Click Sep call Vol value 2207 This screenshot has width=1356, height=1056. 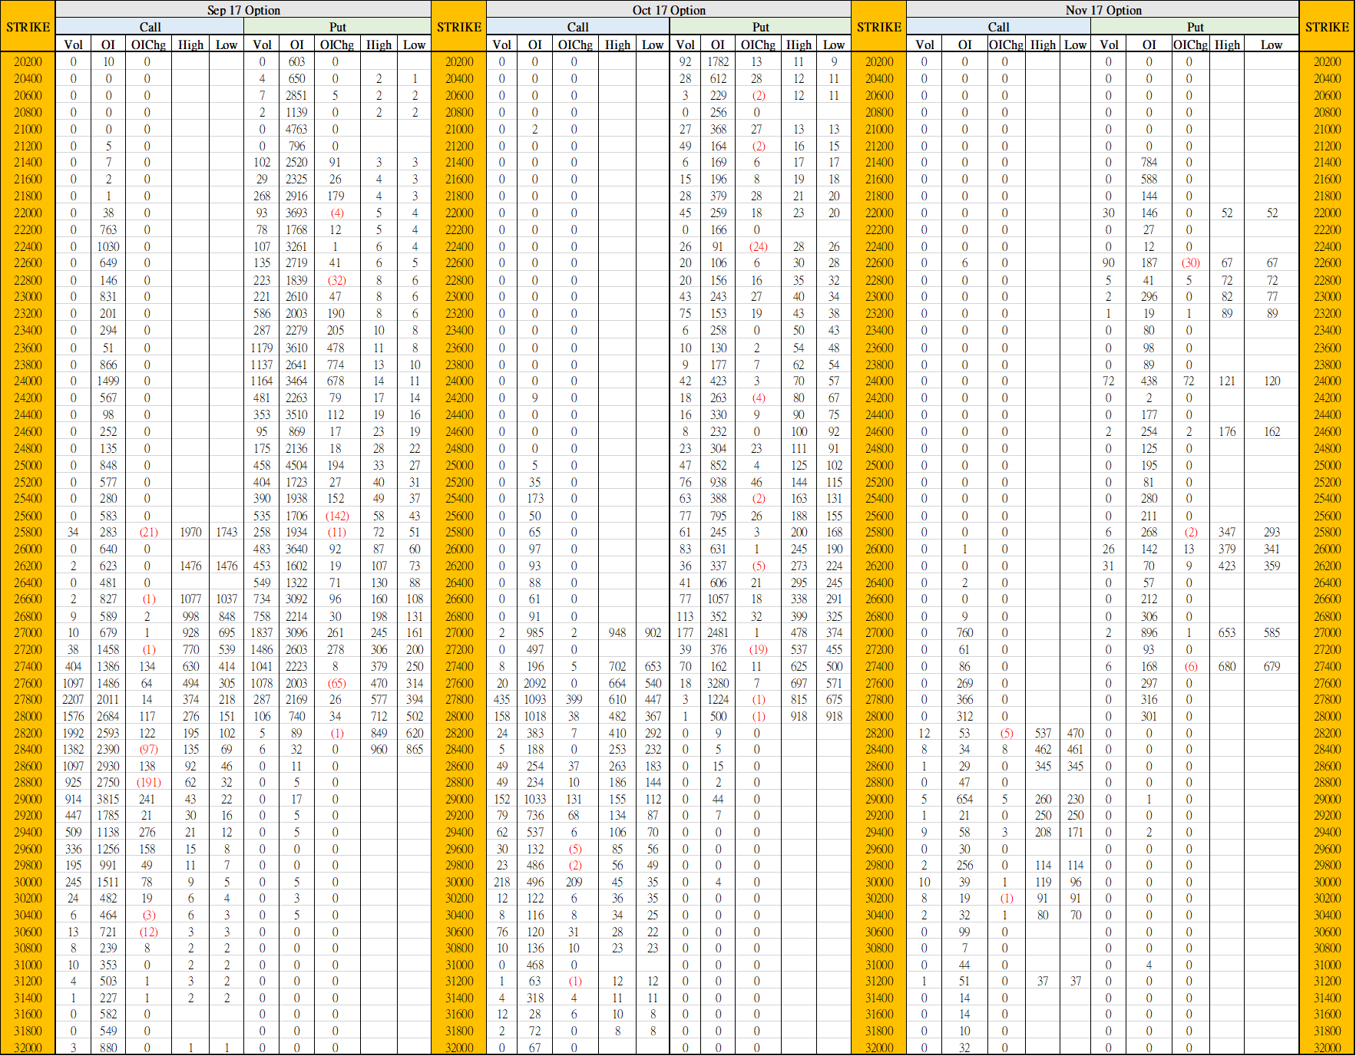(73, 699)
